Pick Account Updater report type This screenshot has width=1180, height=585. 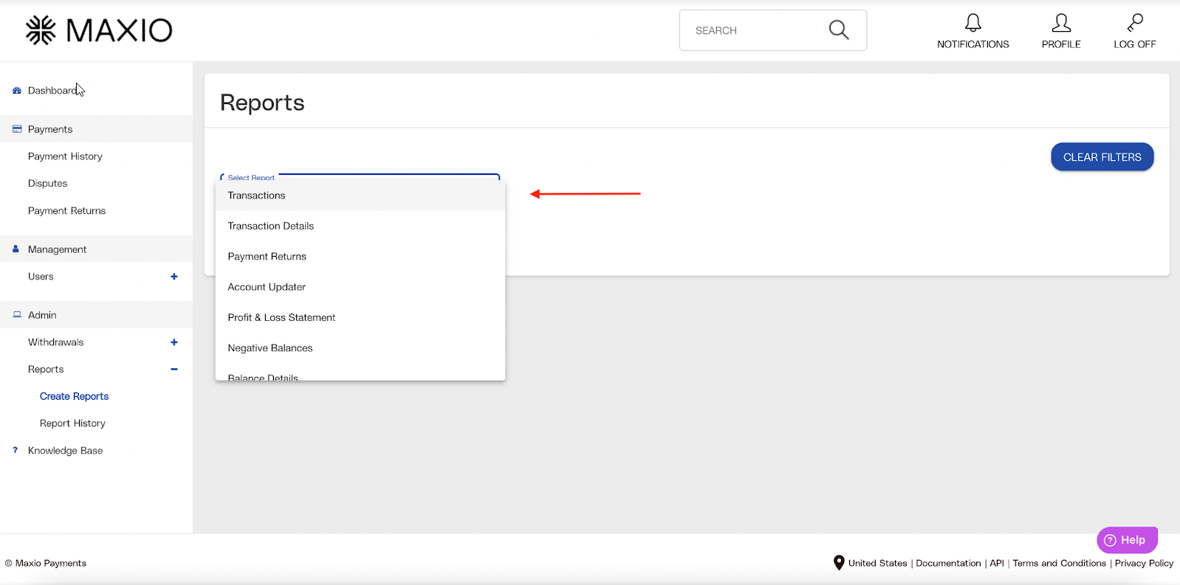[267, 287]
